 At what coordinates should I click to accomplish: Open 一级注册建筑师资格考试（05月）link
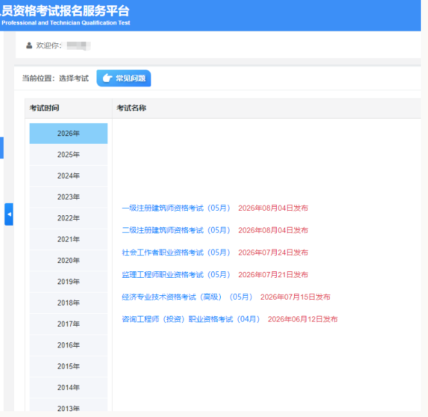176,208
